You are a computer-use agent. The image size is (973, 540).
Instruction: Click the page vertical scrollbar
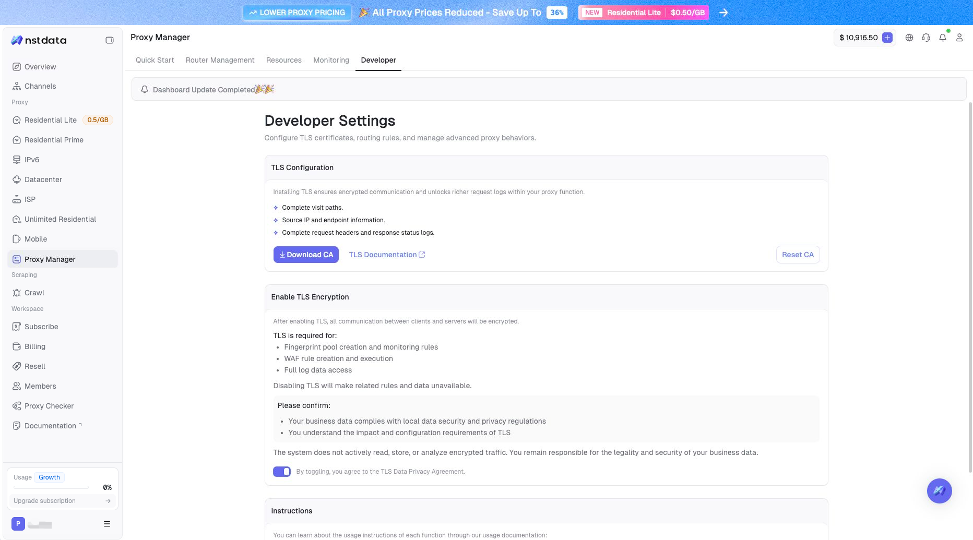pyautogui.click(x=970, y=287)
